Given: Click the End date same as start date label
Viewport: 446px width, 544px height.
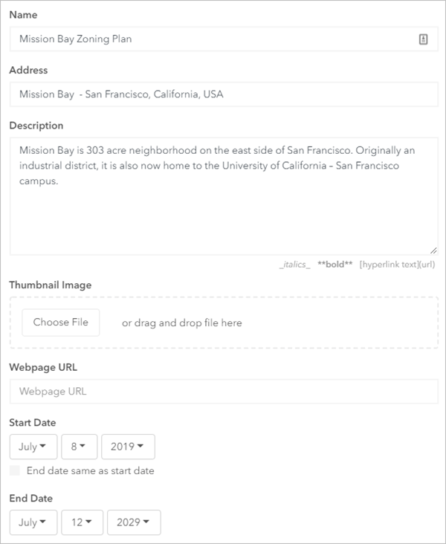Looking at the screenshot, I should [90, 470].
